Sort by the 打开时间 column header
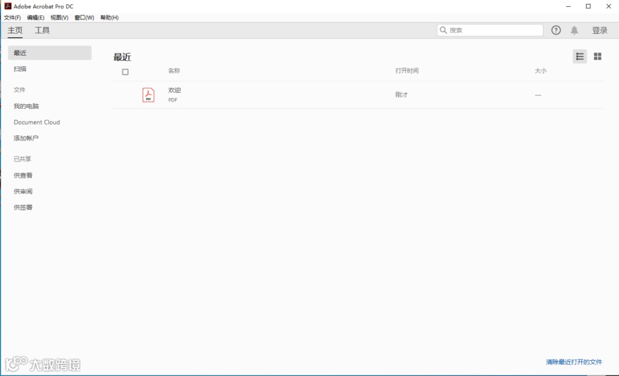The height and width of the screenshot is (376, 619). click(407, 70)
